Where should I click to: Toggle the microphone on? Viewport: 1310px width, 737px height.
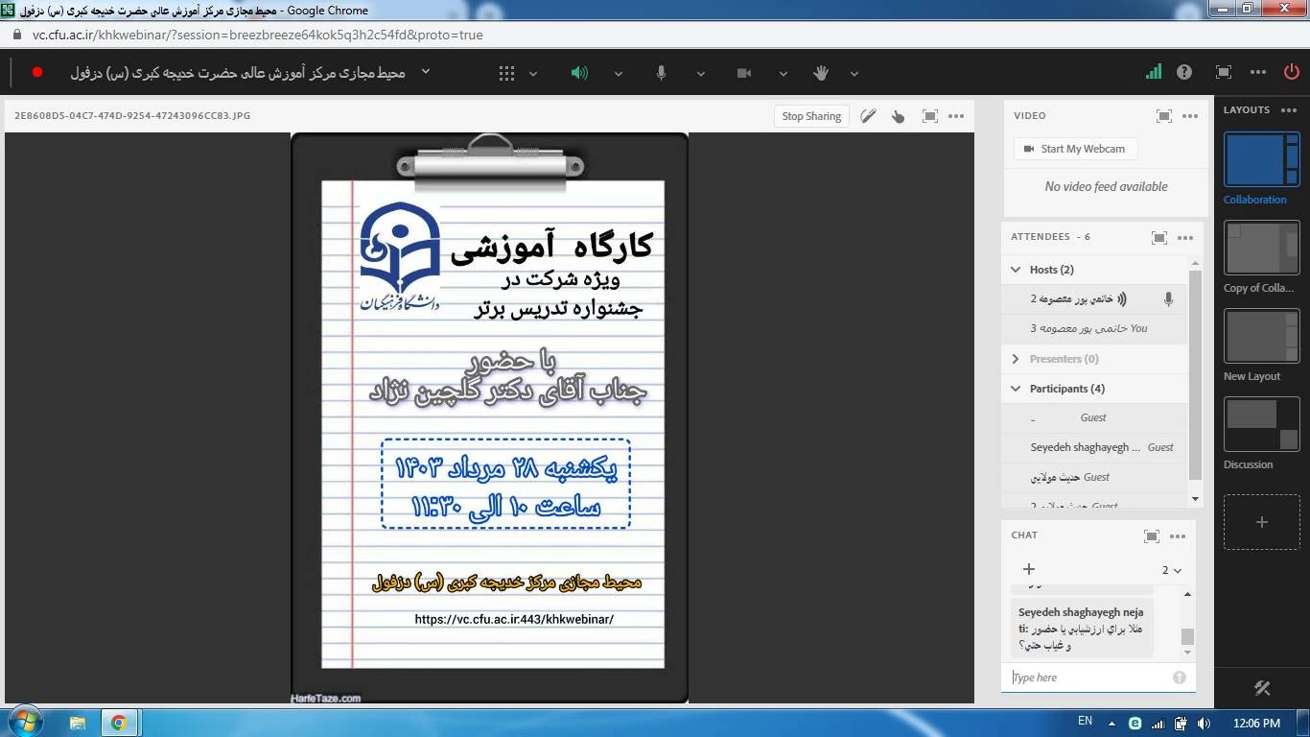[662, 73]
